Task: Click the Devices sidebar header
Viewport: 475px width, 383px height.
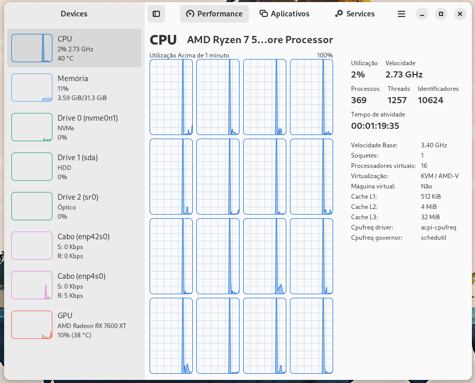Action: pos(74,14)
